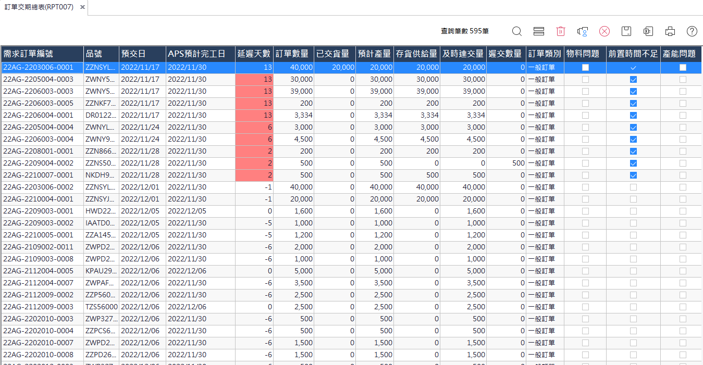Click 一般訂單 type cell for 22AG-2210005-0001

click(x=545, y=235)
